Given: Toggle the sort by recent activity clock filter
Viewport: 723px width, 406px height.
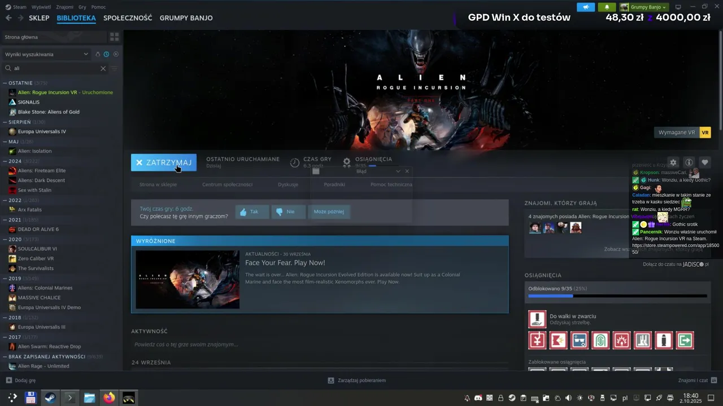Looking at the screenshot, I should [x=106, y=54].
